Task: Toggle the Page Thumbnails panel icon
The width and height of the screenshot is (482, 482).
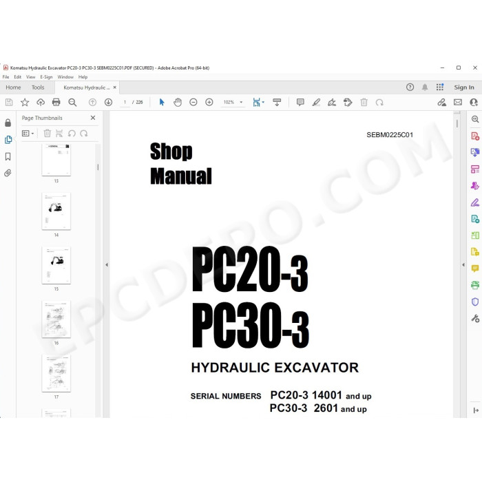Action: click(8, 140)
